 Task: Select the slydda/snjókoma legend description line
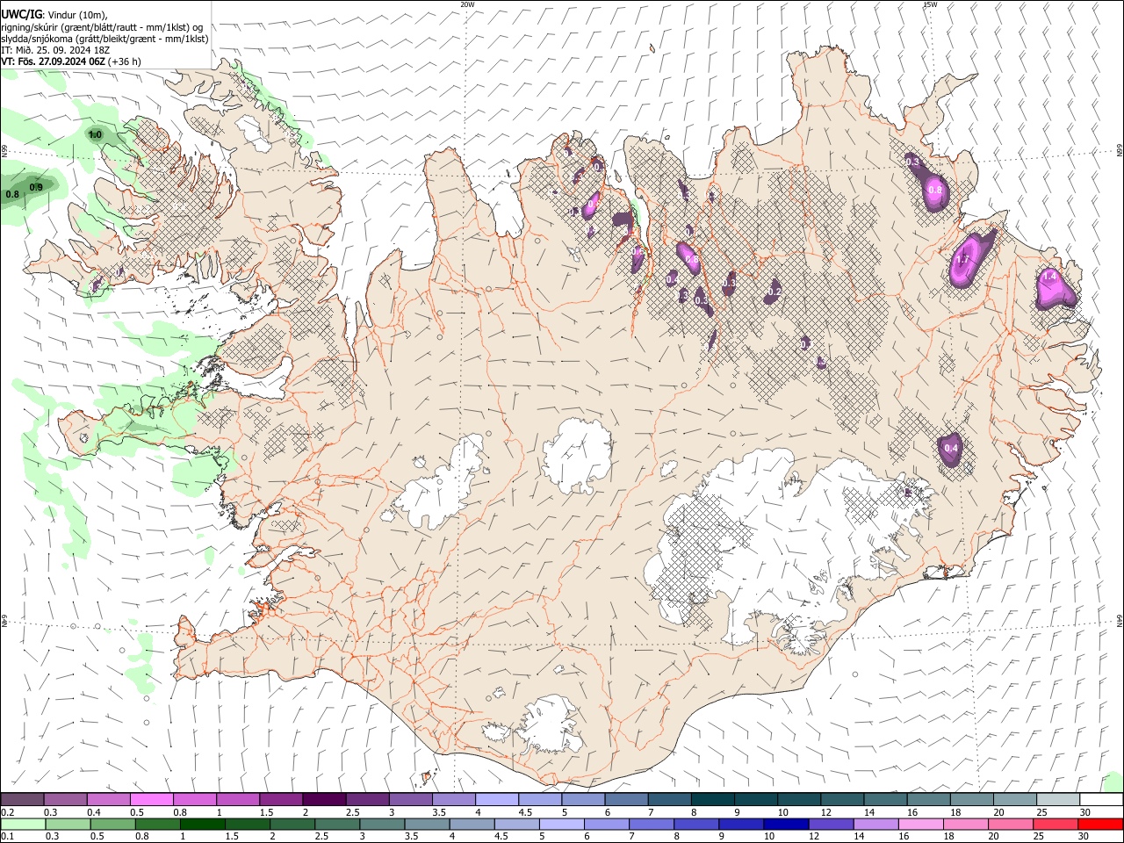tap(104, 39)
